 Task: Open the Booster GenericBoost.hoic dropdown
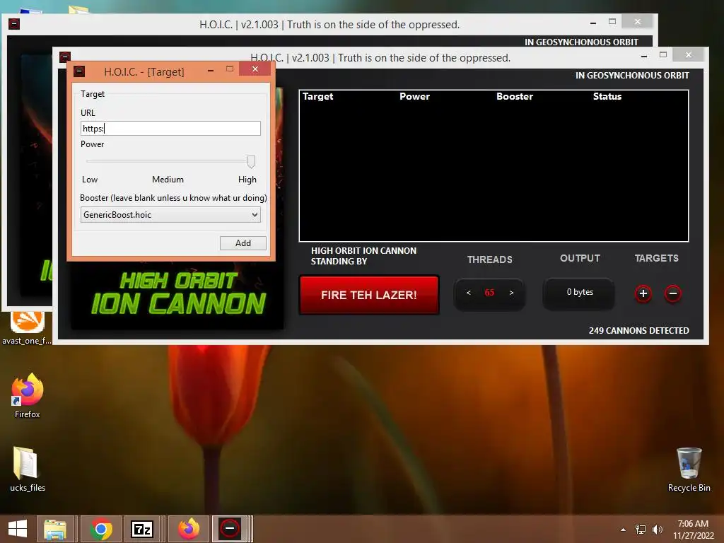pyautogui.click(x=170, y=215)
